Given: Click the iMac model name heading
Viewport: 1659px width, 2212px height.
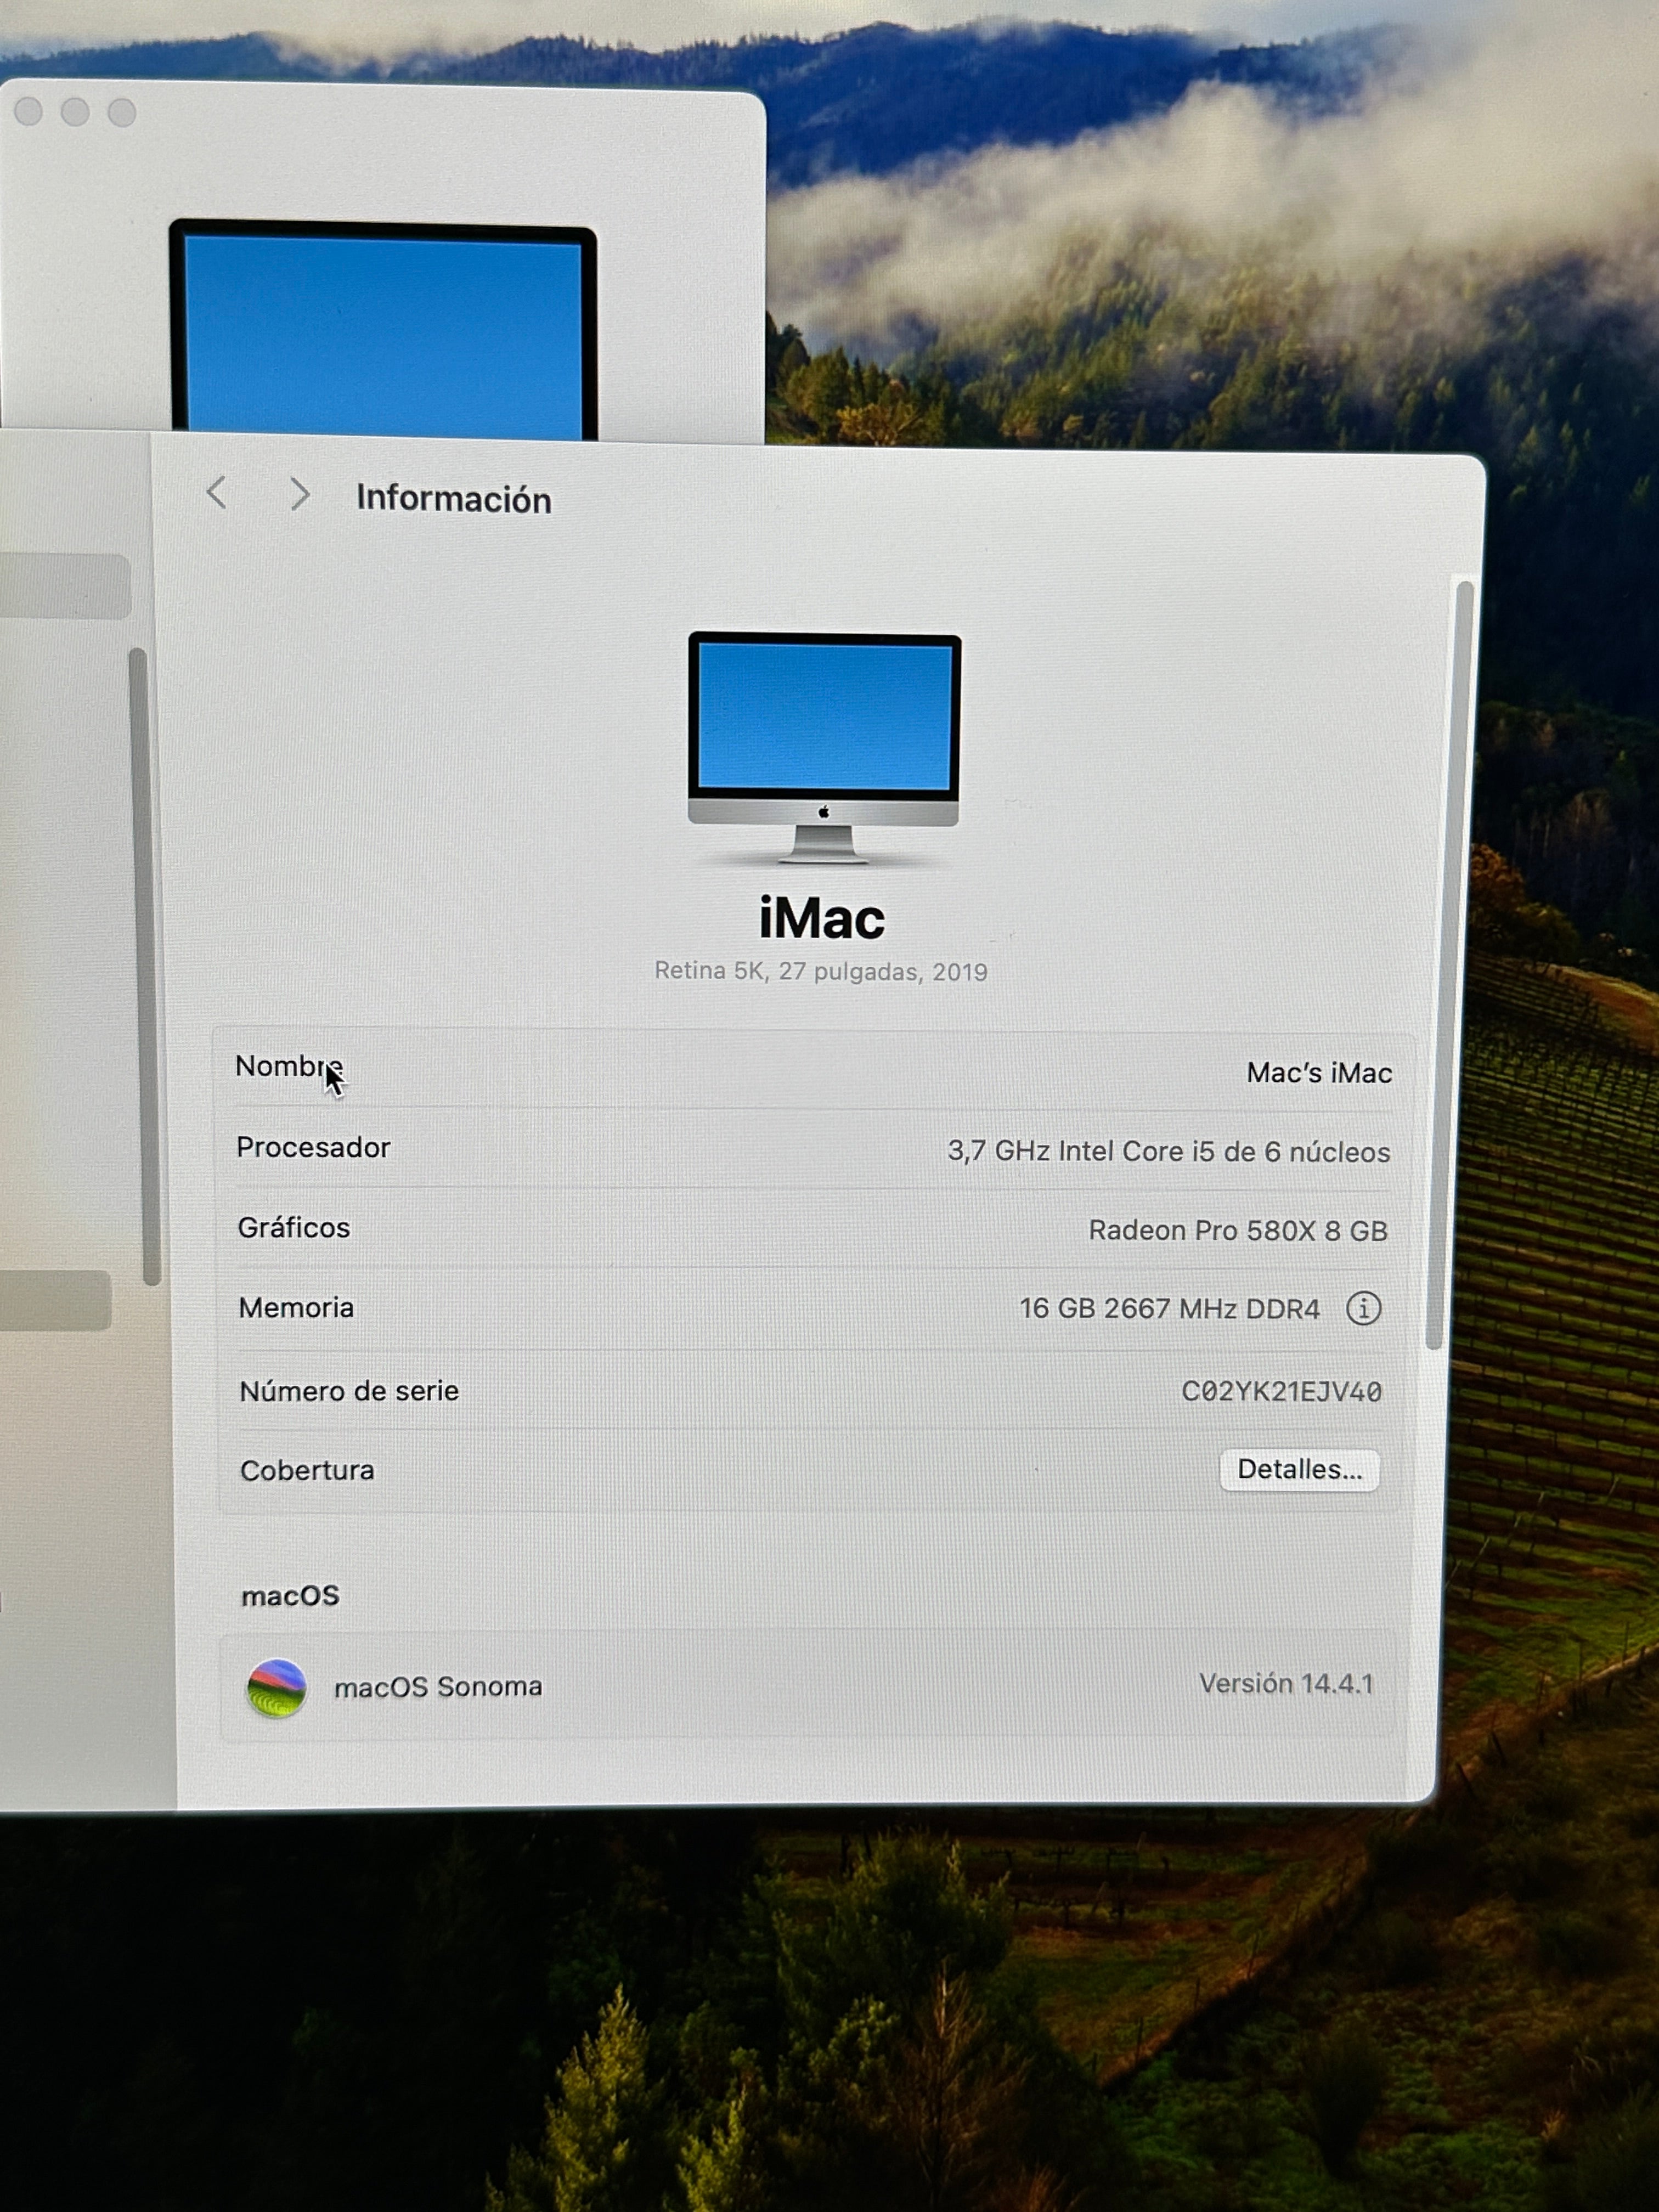Looking at the screenshot, I should tap(822, 918).
